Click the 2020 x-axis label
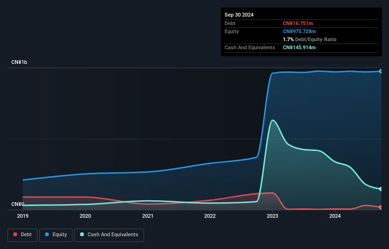389x249 pixels. tap(85, 216)
